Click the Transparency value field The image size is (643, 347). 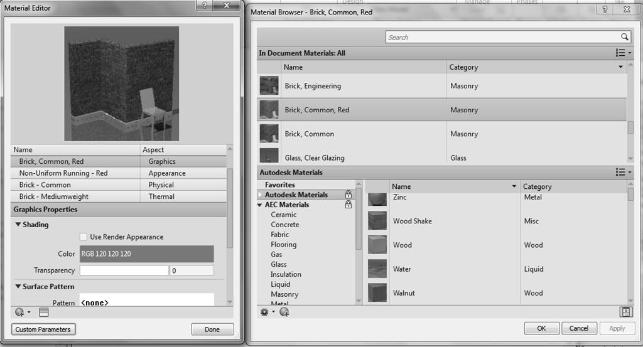point(192,270)
